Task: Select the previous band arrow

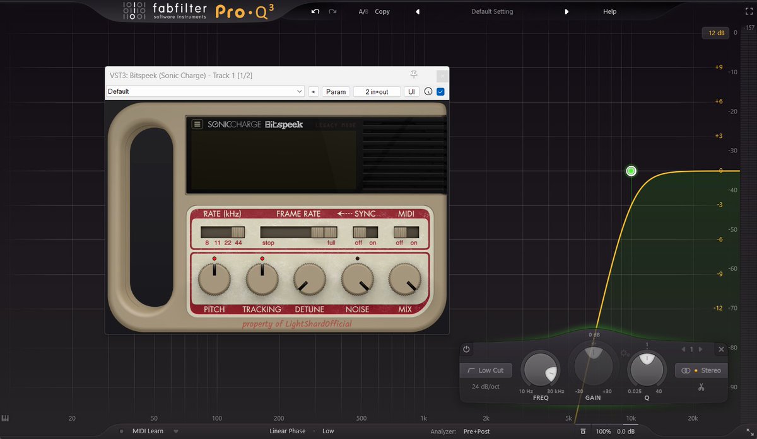Action: (x=683, y=349)
